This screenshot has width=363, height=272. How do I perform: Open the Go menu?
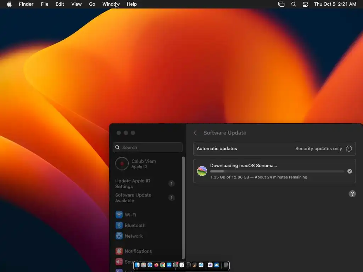pyautogui.click(x=92, y=4)
